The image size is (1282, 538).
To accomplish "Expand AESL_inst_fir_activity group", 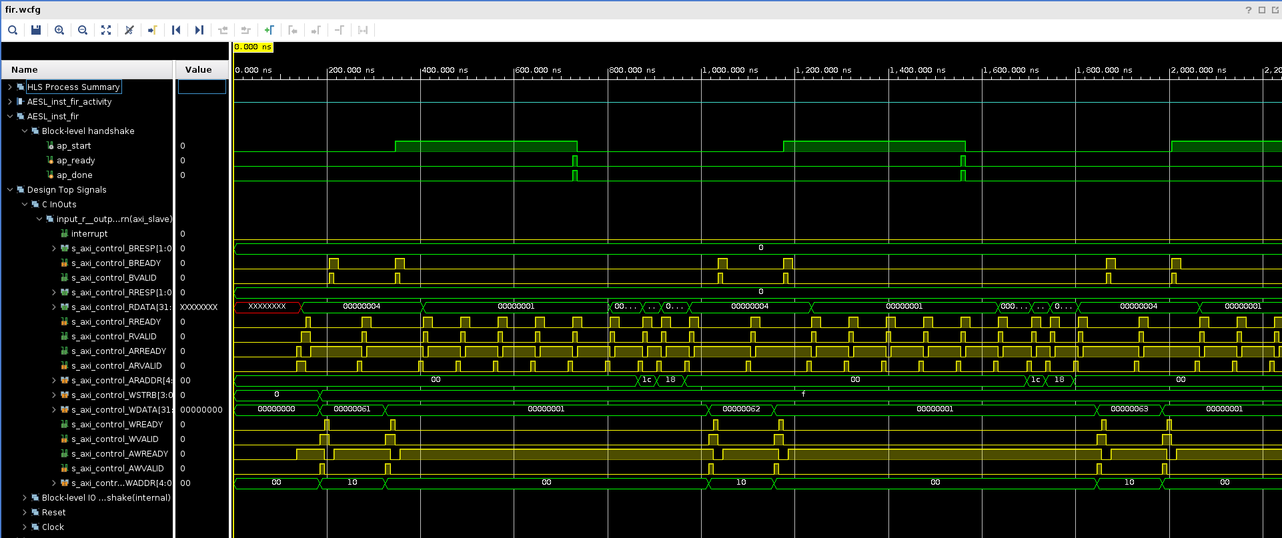I will tap(10, 102).
